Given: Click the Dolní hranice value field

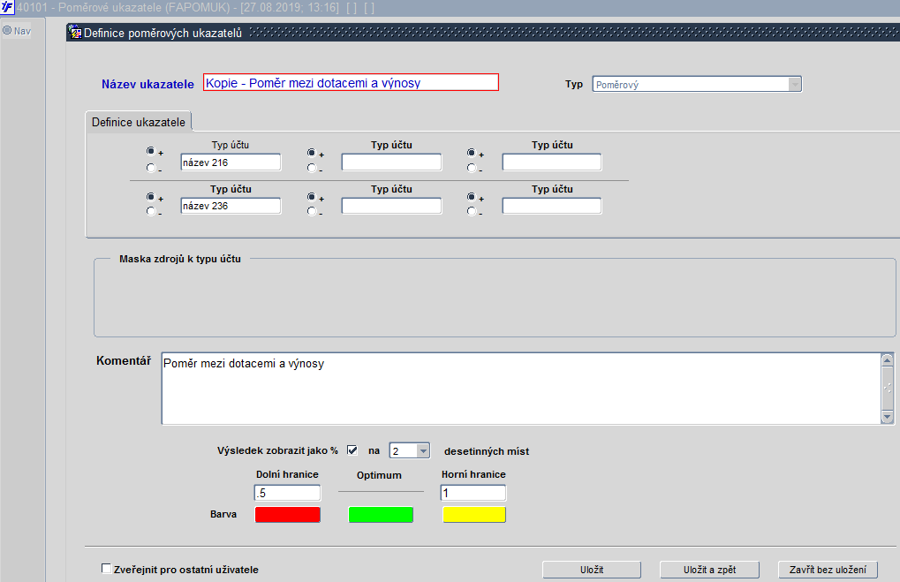Looking at the screenshot, I should (x=287, y=493).
